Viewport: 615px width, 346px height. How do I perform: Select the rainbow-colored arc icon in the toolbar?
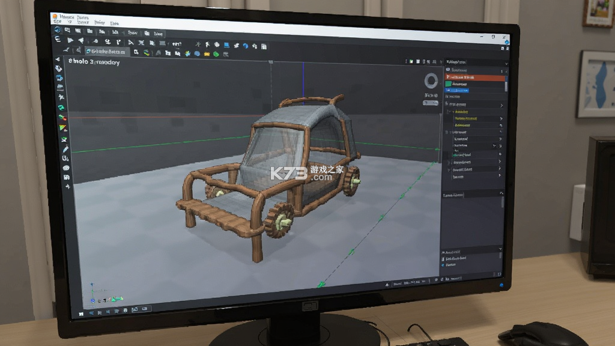[147, 52]
